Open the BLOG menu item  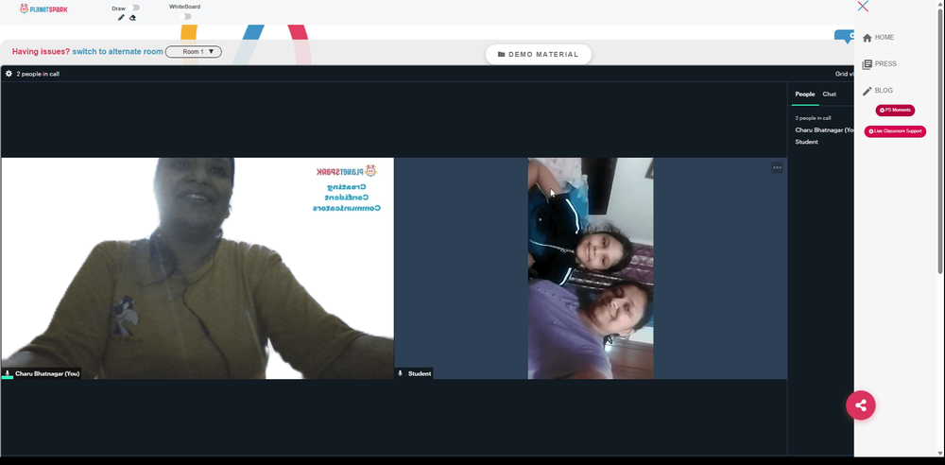884,91
